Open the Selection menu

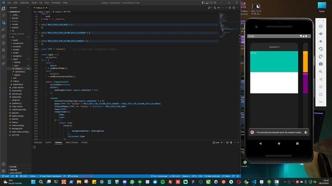click(x=24, y=3)
